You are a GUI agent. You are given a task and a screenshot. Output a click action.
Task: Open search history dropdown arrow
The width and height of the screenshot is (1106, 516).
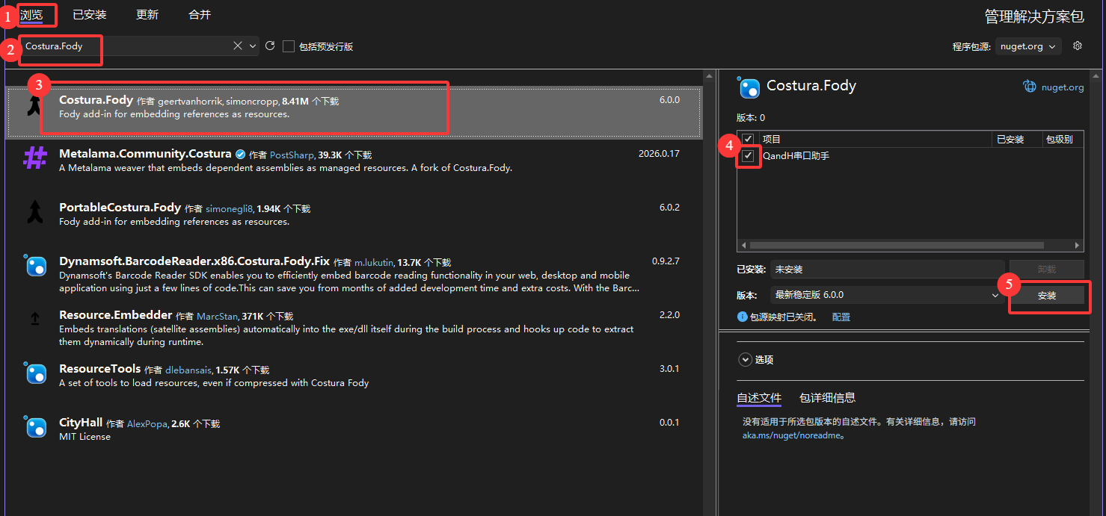[253, 46]
